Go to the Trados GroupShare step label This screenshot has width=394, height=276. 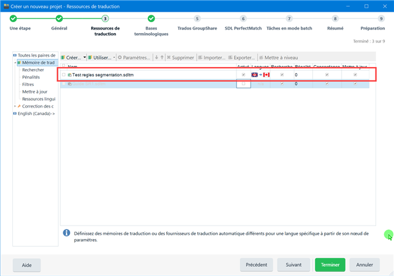pos(197,28)
